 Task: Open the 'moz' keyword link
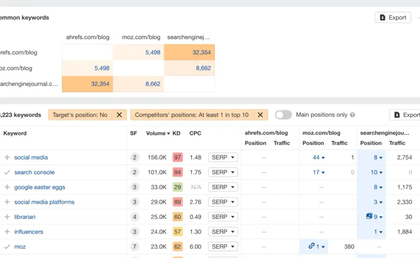pos(20,247)
